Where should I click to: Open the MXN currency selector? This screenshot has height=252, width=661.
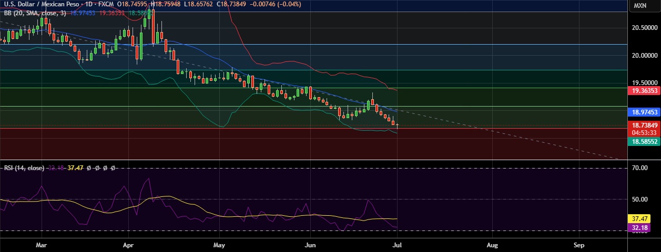[640, 5]
